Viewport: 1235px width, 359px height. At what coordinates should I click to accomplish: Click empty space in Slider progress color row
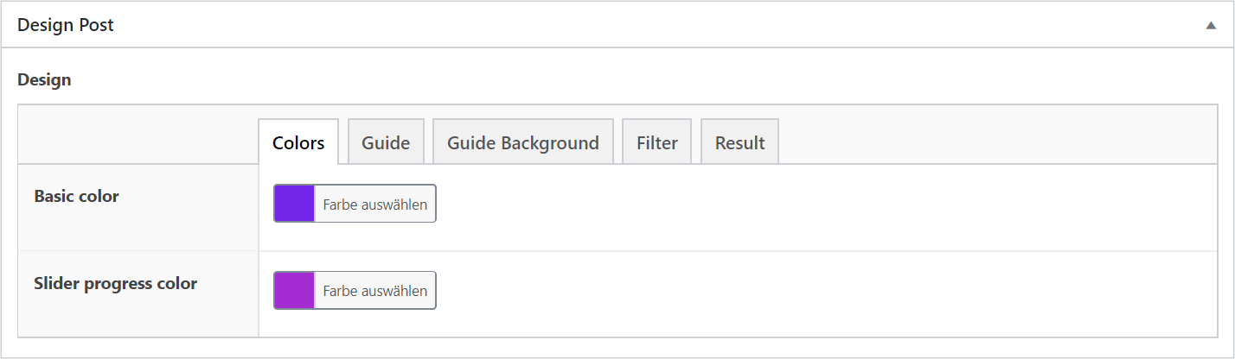coord(822,293)
